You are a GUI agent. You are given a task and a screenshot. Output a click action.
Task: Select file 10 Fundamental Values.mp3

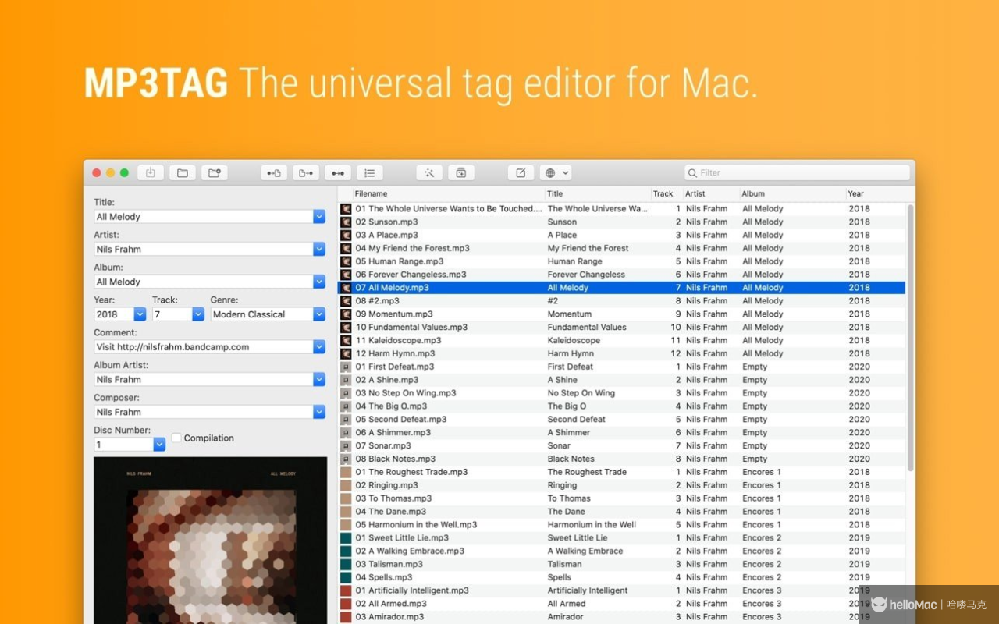tap(411, 327)
